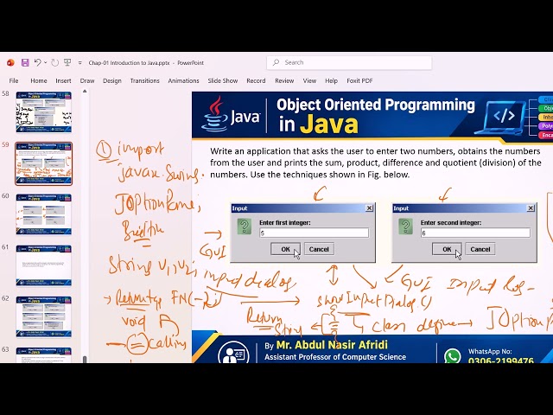553x415 pixels.
Task: Click the slide panel scrollbar thumb
Action: coord(85,360)
